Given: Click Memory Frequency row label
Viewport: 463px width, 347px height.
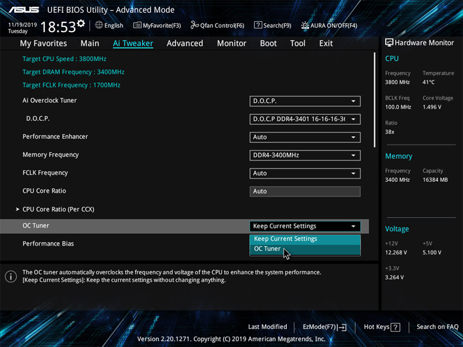Looking at the screenshot, I should tap(51, 155).
